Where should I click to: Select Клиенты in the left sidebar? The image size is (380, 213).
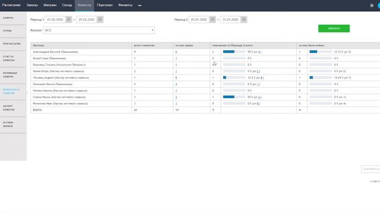pos(13,18)
